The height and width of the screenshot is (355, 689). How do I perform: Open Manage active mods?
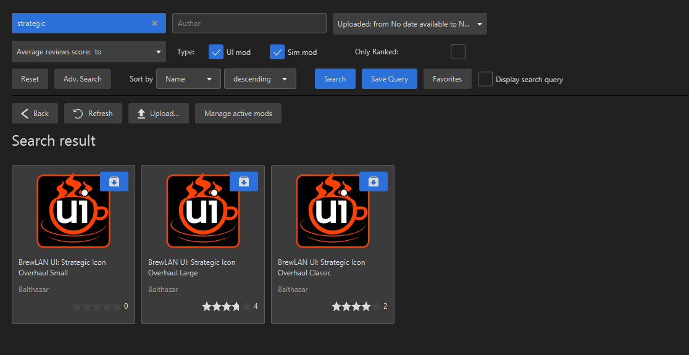pyautogui.click(x=238, y=114)
